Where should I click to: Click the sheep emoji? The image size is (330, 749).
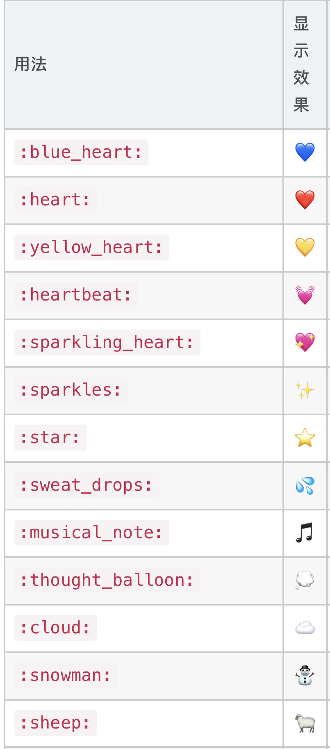click(x=305, y=723)
